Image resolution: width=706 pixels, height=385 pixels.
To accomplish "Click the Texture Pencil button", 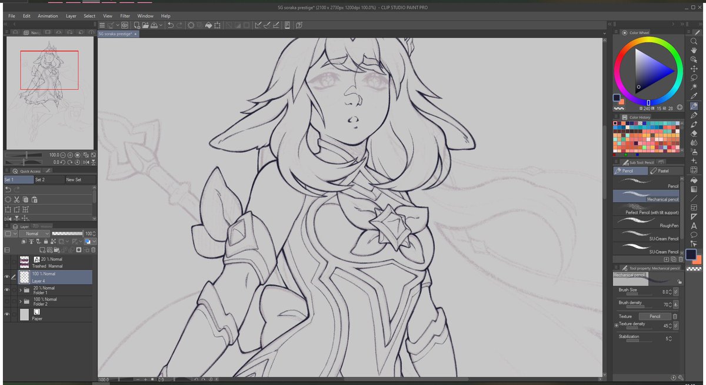I will (654, 316).
